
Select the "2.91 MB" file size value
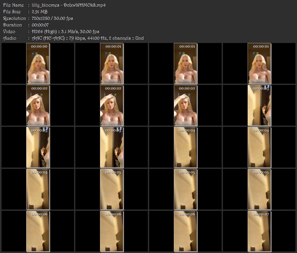(40, 12)
